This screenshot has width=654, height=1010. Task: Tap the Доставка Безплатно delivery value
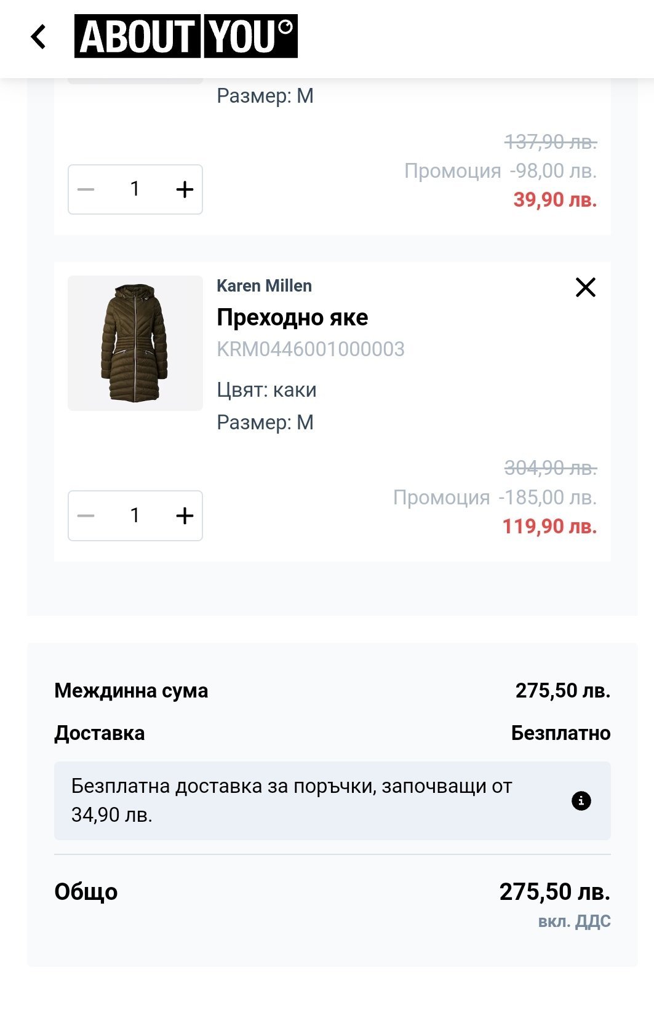pyautogui.click(x=560, y=733)
